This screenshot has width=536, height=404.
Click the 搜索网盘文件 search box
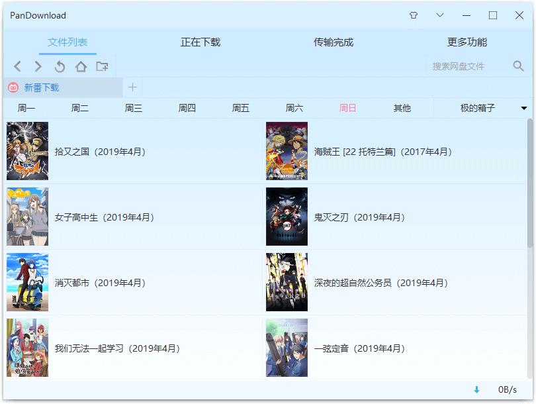[x=457, y=66]
